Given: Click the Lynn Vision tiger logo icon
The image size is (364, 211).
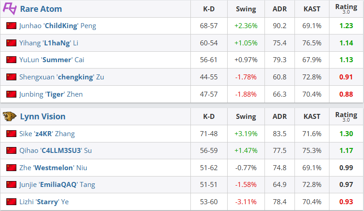Looking at the screenshot, I should pos(10,117).
